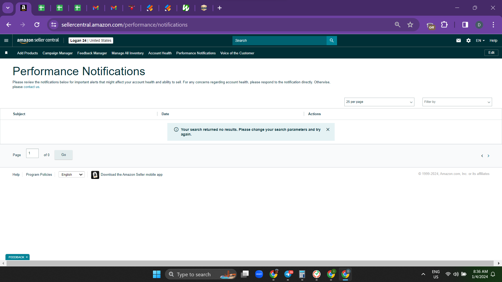Open the hamburger navigation menu
Image resolution: width=502 pixels, height=282 pixels.
point(6,40)
